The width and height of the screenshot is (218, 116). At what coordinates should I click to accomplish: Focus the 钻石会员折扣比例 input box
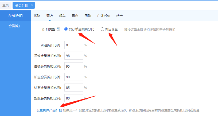[x=73, y=88]
